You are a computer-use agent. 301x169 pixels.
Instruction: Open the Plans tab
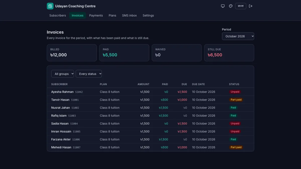pyautogui.click(x=112, y=16)
